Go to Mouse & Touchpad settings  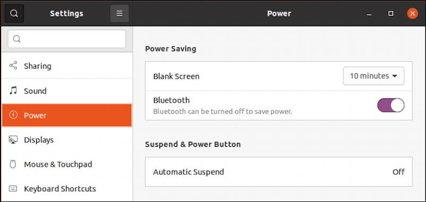coord(67,164)
